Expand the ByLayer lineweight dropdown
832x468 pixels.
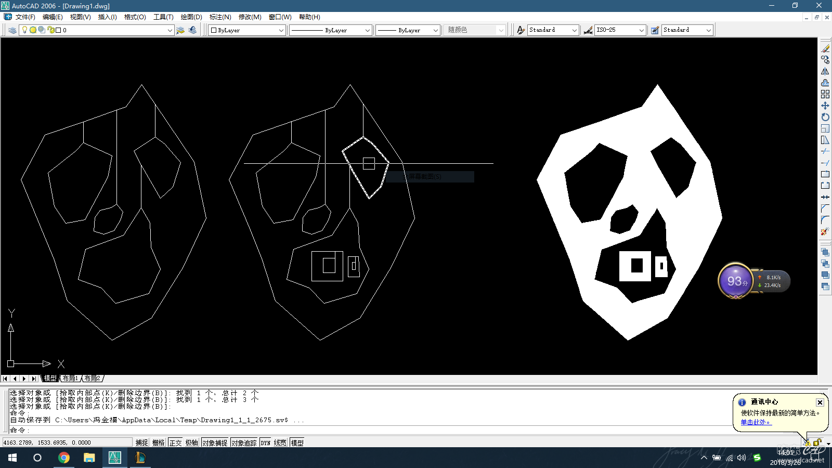436,30
